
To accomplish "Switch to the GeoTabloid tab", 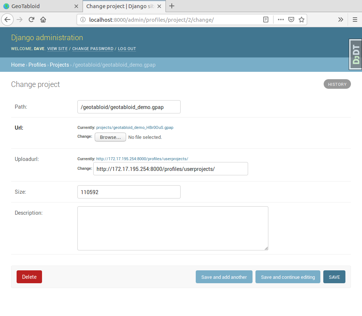I will point(41,6).
